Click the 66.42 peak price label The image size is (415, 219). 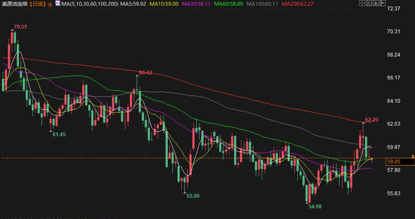tap(146, 73)
